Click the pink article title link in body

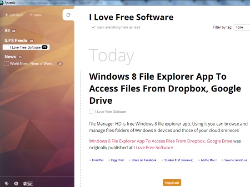[160, 141]
